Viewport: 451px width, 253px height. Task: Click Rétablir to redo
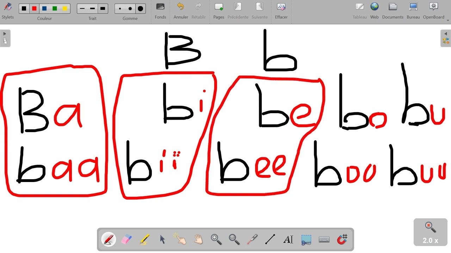click(199, 11)
